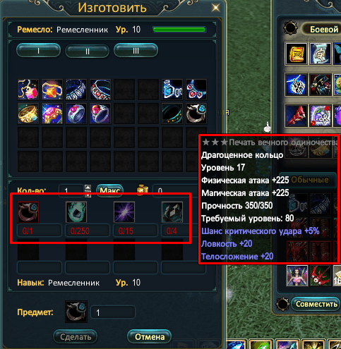
Task: Click the purple spark material icon
Action: tap(124, 212)
